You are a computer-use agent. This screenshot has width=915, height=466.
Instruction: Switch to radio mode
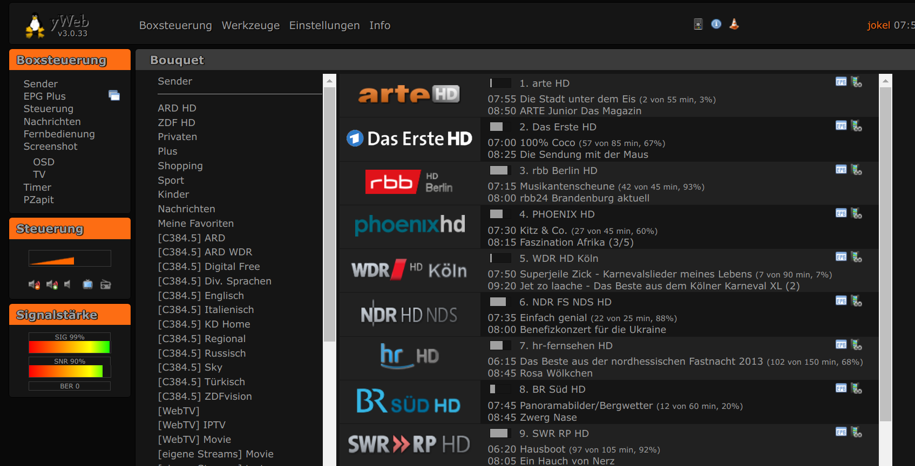pyautogui.click(x=106, y=284)
